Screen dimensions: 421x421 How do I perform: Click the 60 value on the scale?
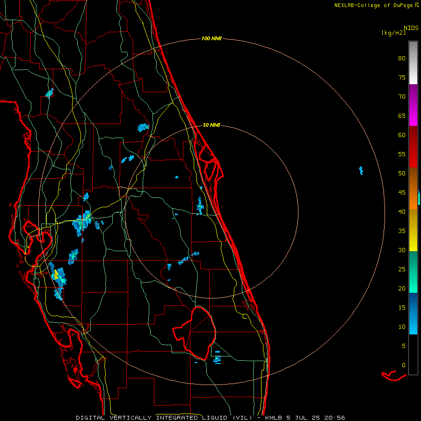pos(402,135)
